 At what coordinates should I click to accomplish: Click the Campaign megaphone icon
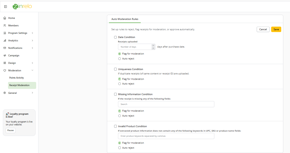pos(5,56)
